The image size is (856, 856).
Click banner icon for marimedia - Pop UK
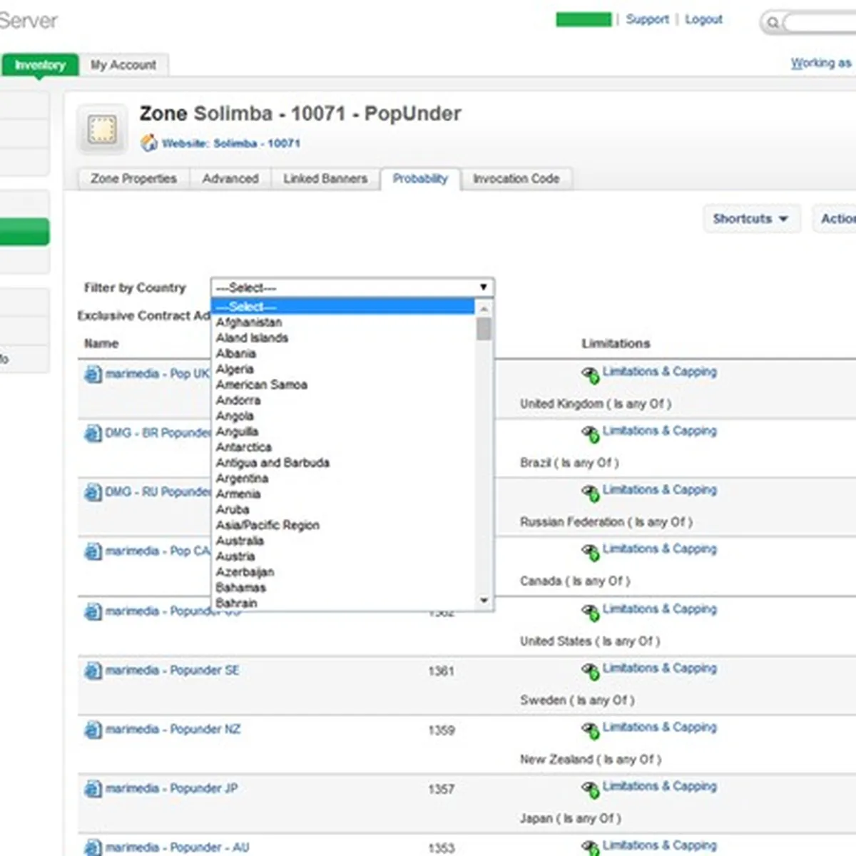[x=93, y=374]
